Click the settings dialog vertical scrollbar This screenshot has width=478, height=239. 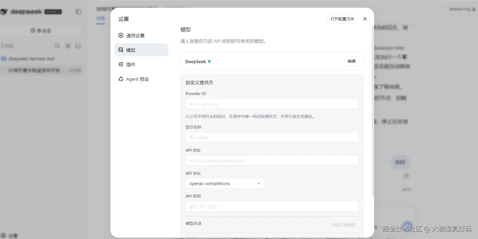[373, 112]
